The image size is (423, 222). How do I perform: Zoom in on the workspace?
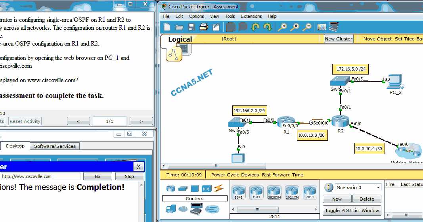click(x=282, y=27)
